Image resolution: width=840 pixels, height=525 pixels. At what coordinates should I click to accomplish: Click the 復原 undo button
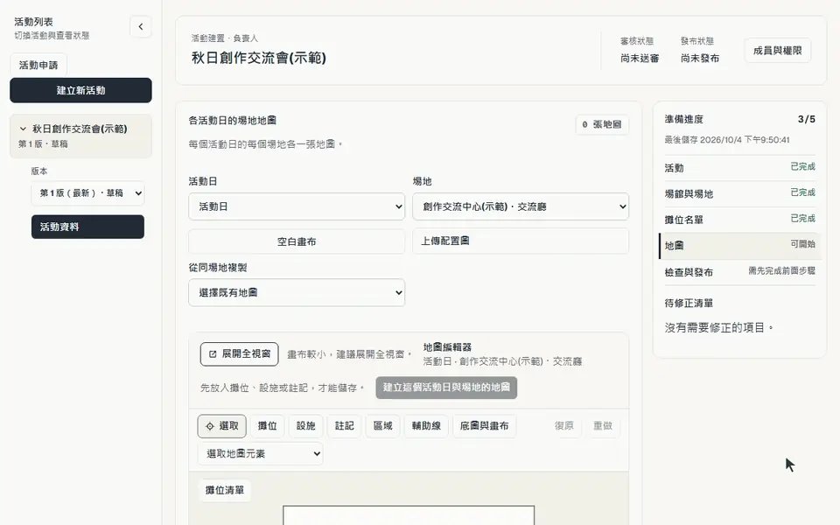coord(564,426)
